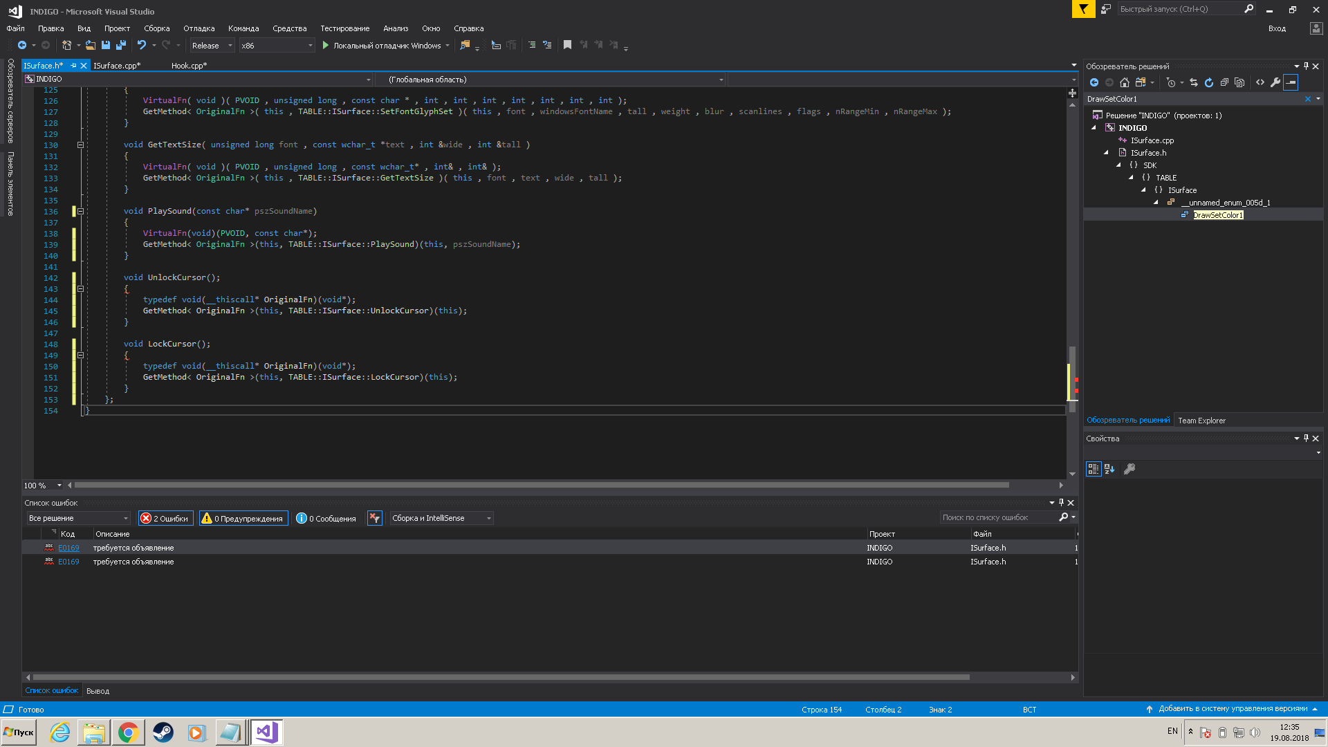Toggle the 0 Сообщения messages filter

click(x=326, y=518)
